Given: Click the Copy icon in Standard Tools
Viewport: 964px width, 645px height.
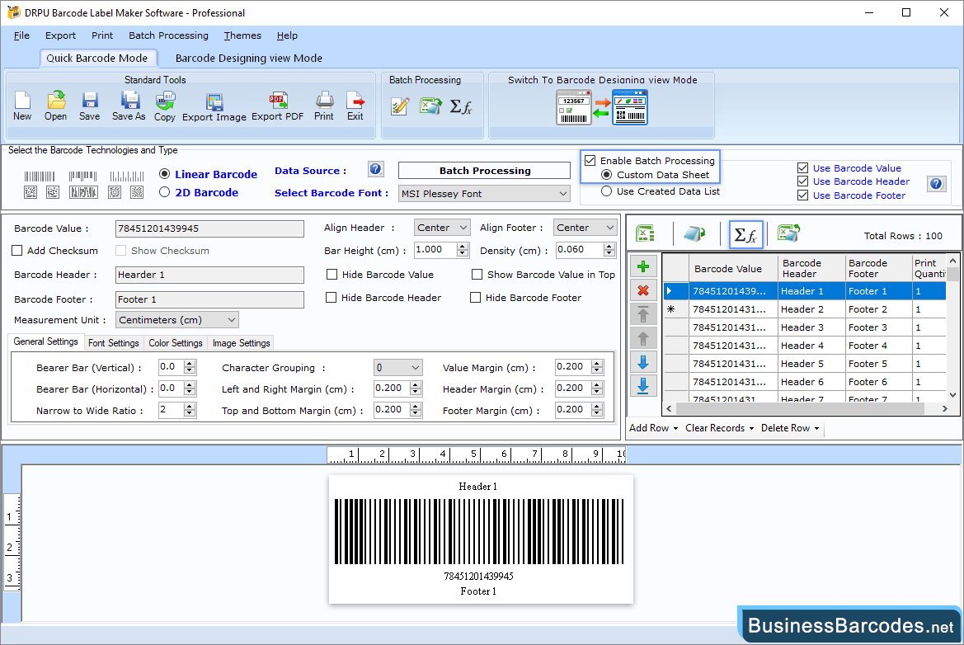Looking at the screenshot, I should (x=165, y=106).
